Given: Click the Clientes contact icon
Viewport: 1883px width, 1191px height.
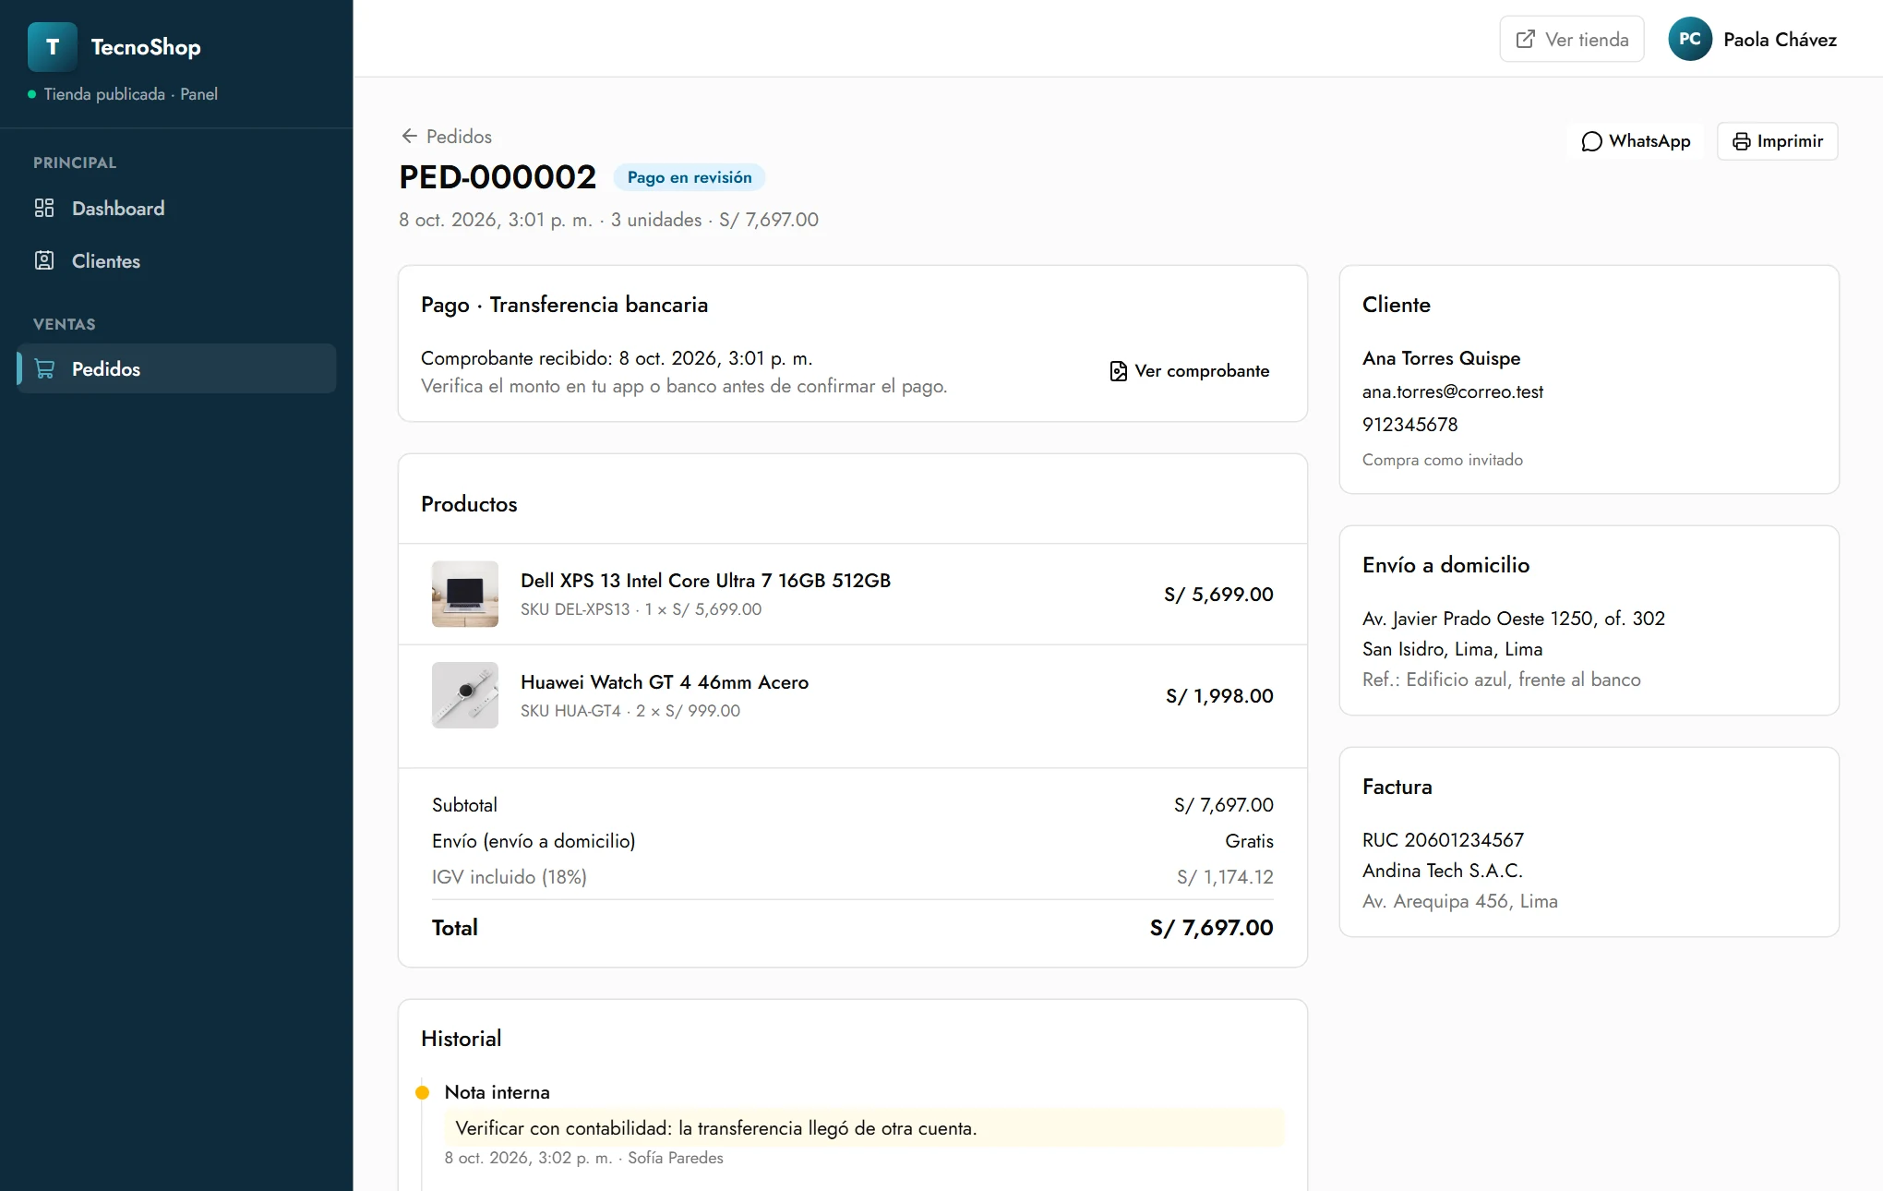Looking at the screenshot, I should 44,260.
